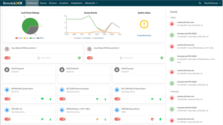
Task: Toggle the Unlocked series in chart legend
Action: (86, 38)
